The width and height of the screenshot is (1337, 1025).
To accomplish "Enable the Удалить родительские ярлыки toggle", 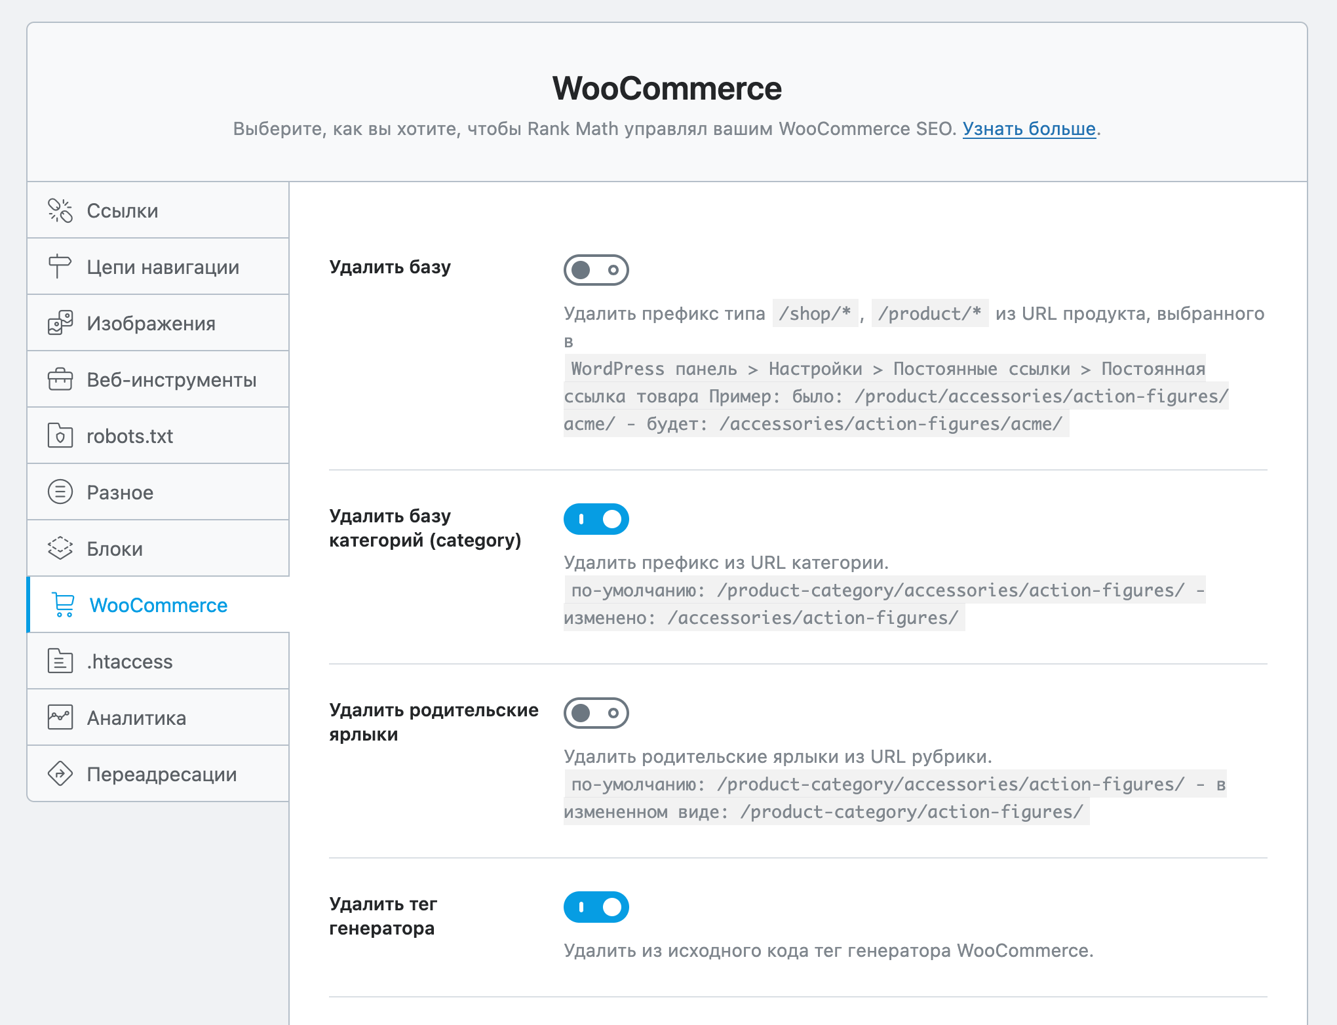I will 596,713.
